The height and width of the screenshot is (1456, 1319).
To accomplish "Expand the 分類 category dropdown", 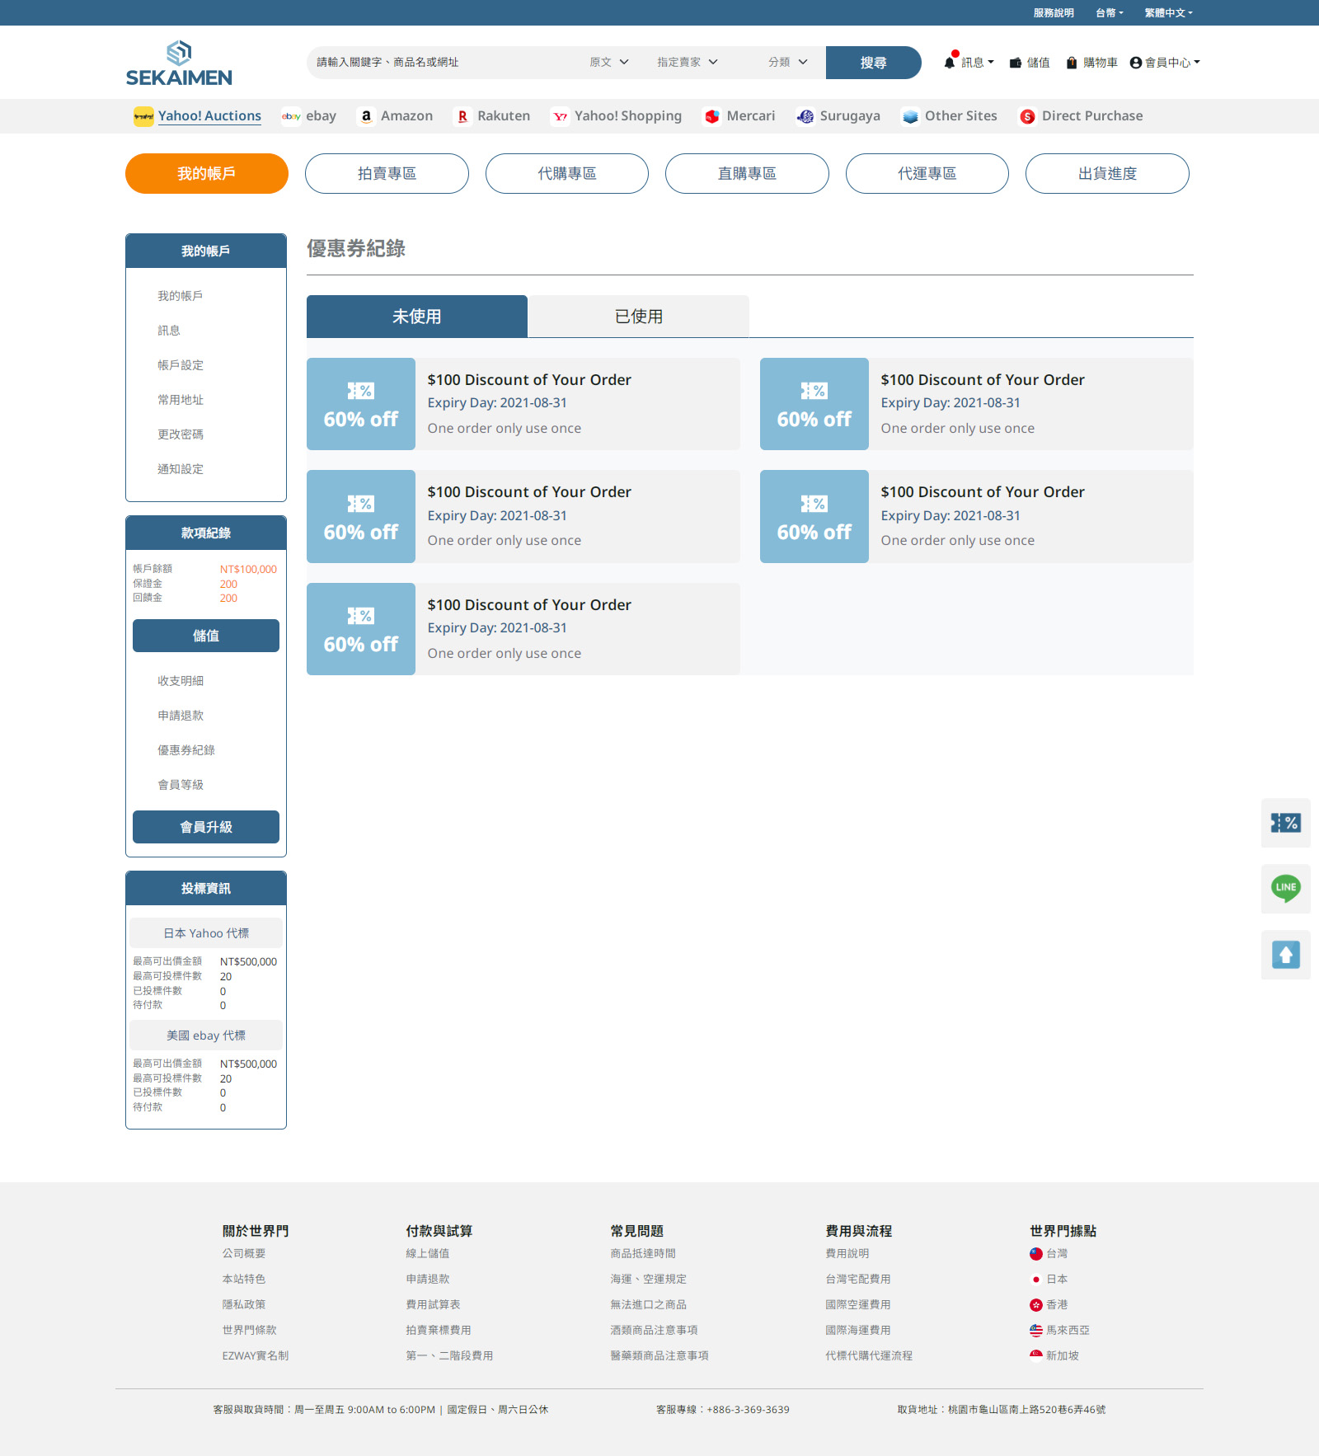I will pyautogui.click(x=787, y=63).
